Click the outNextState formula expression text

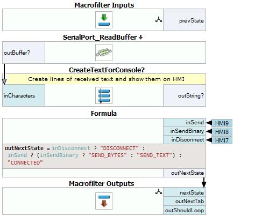pos(93,155)
